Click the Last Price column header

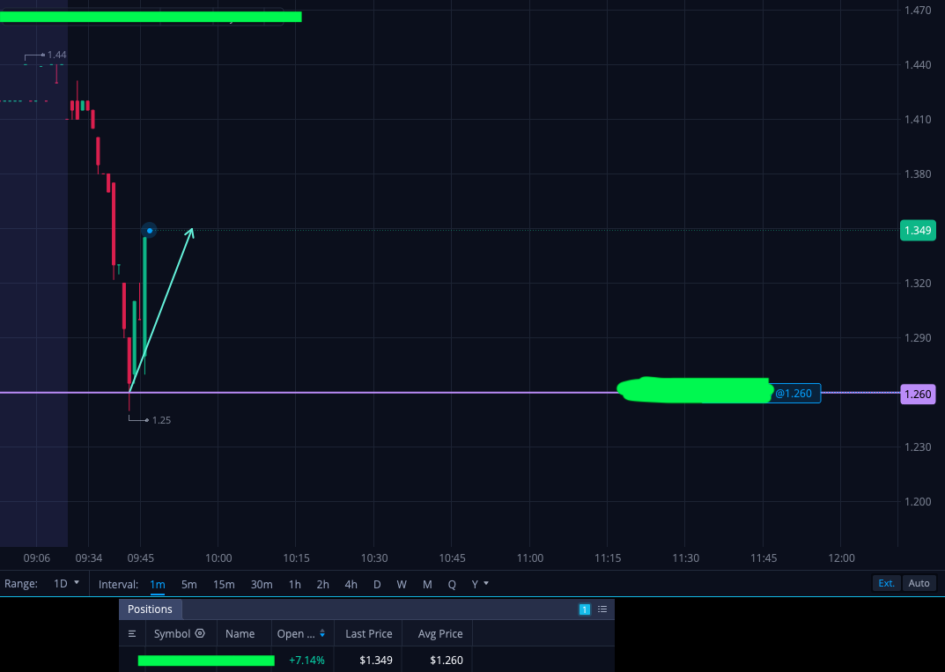click(369, 633)
